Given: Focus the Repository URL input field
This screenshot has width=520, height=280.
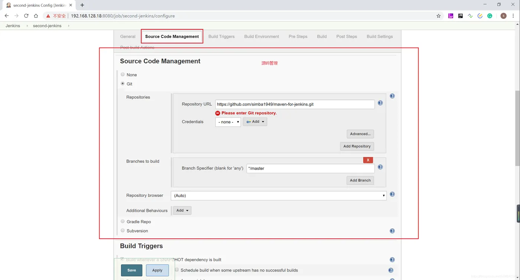Looking at the screenshot, I should coord(295,104).
